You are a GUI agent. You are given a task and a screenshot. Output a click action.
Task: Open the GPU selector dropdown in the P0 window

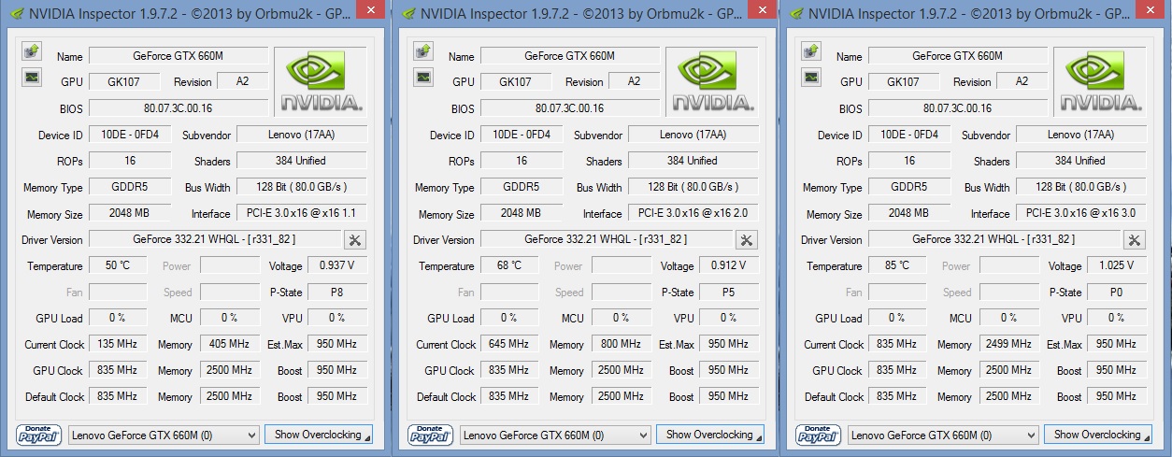[x=943, y=436]
